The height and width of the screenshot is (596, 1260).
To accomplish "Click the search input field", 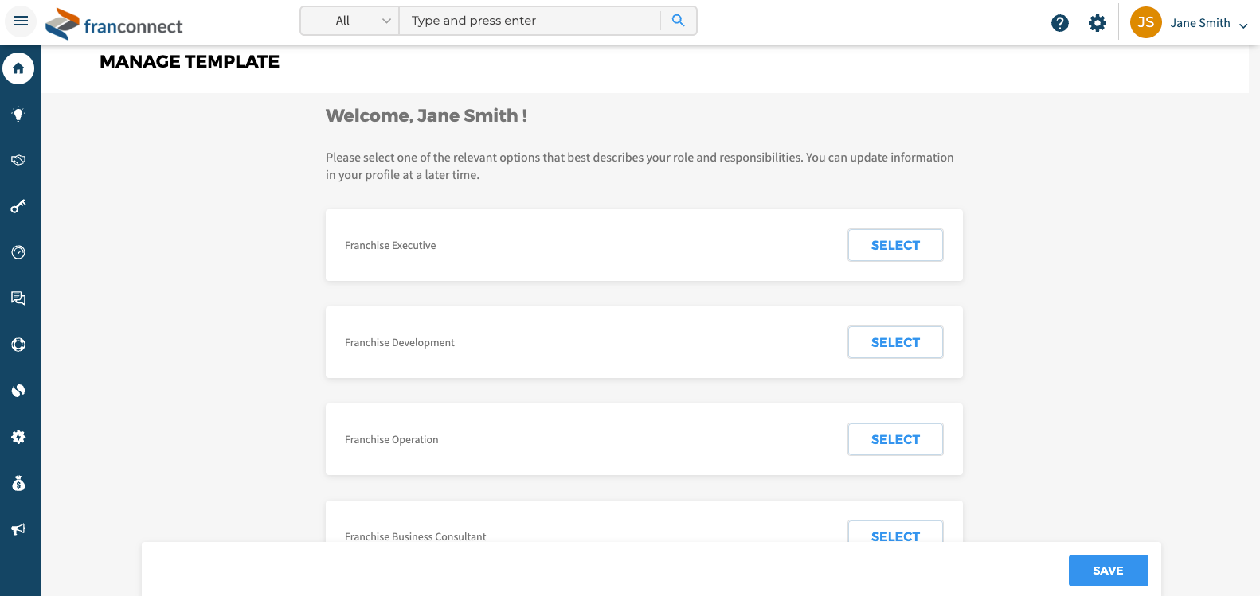I will (x=530, y=21).
